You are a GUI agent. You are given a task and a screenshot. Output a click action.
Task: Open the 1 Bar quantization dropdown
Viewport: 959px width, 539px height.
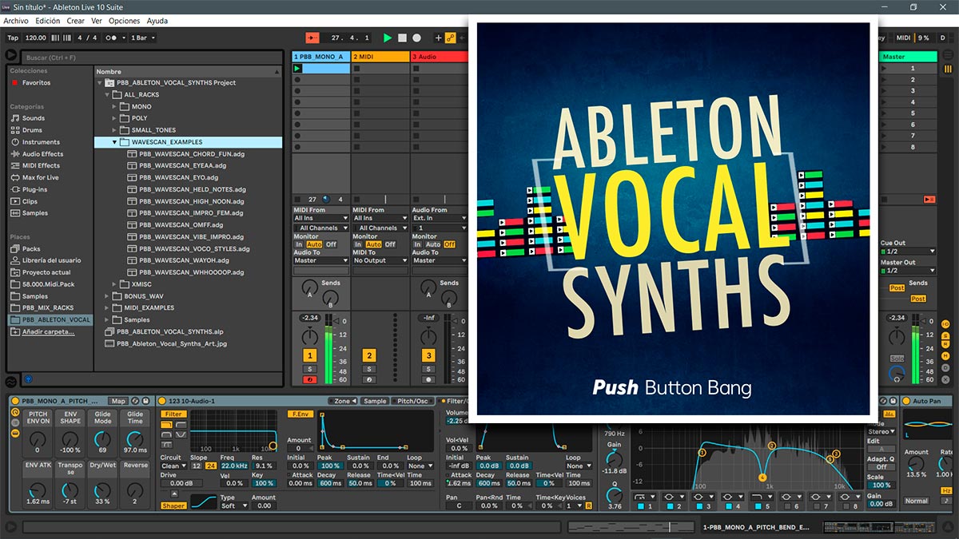143,38
